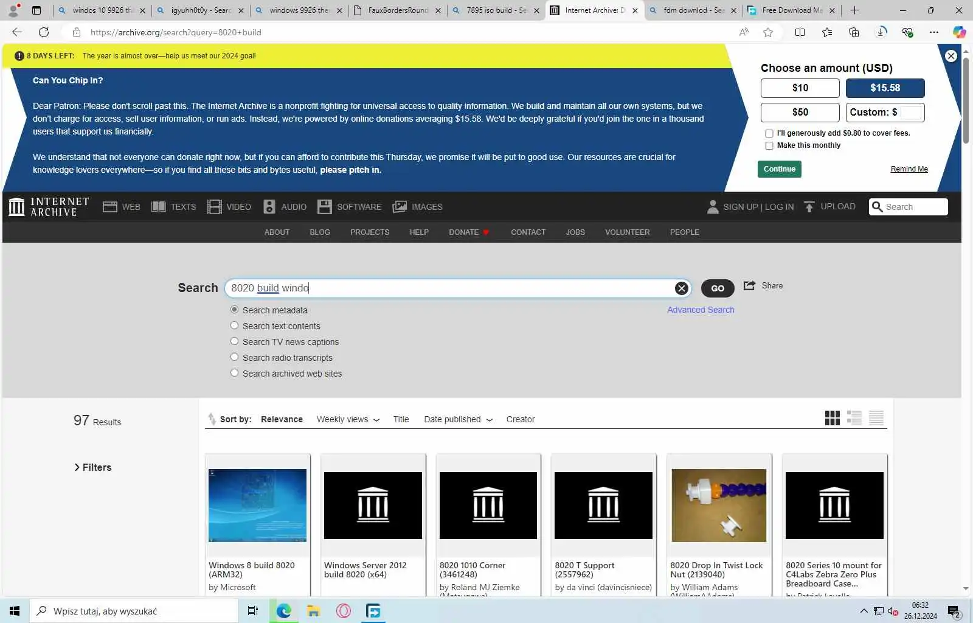This screenshot has height=623, width=973.
Task: Open the Audio section icon
Action: tap(269, 207)
